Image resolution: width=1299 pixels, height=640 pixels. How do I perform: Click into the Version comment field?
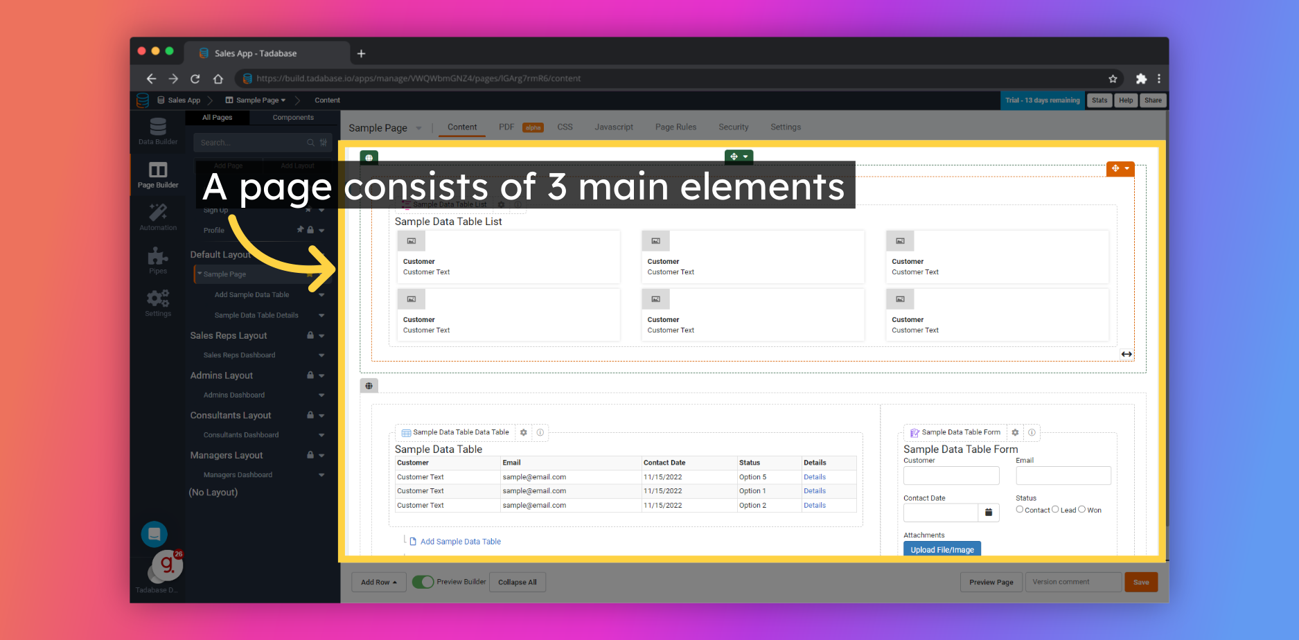1074,582
